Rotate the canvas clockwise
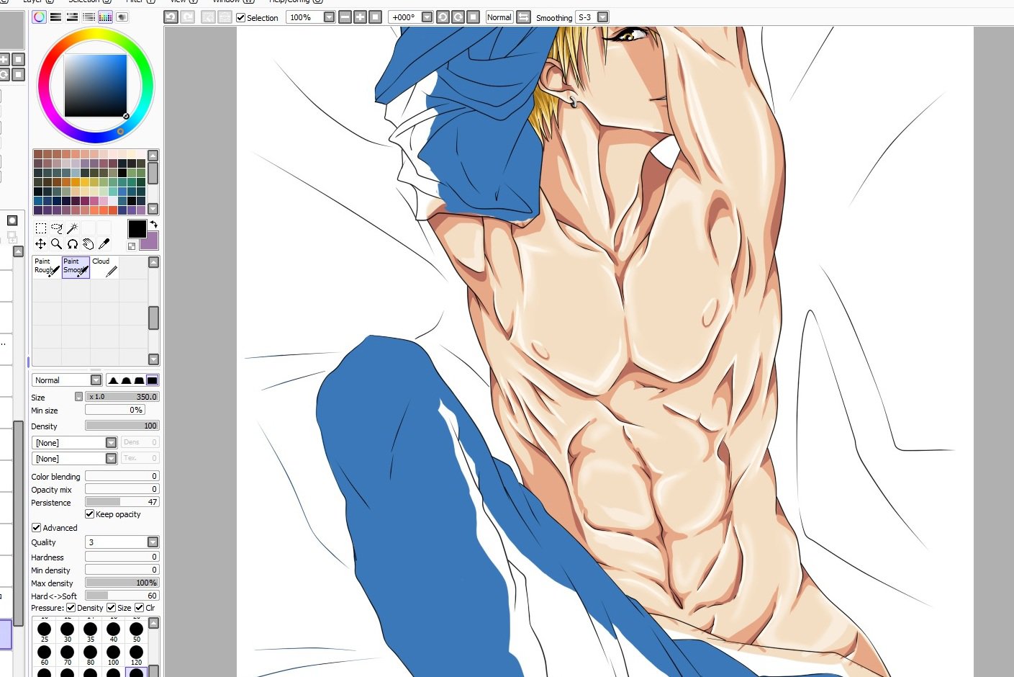This screenshot has width=1014, height=677. click(x=458, y=17)
